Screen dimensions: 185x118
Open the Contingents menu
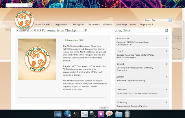(x=78, y=25)
